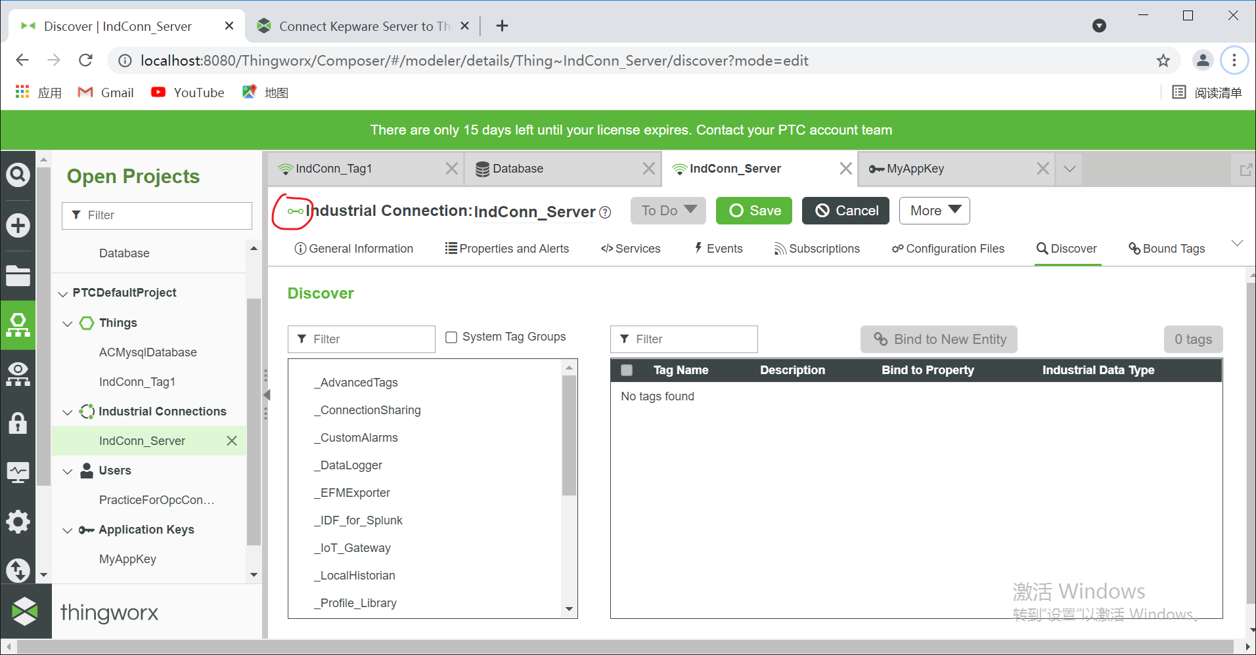Viewport: 1256px width, 655px height.
Task: Click the import/export arrows icon in sidebar
Action: point(18,570)
